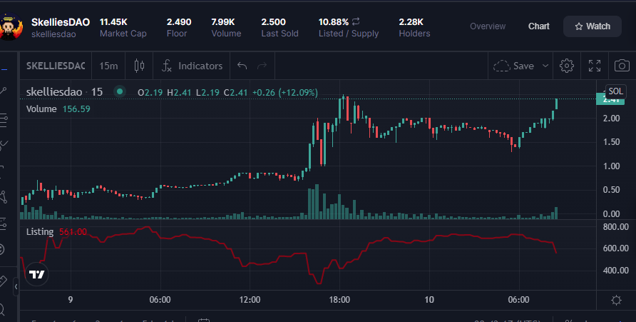Screen dimensions: 636x322
Task: Click the 10.88% Listed / Supply value
Action: (334, 22)
